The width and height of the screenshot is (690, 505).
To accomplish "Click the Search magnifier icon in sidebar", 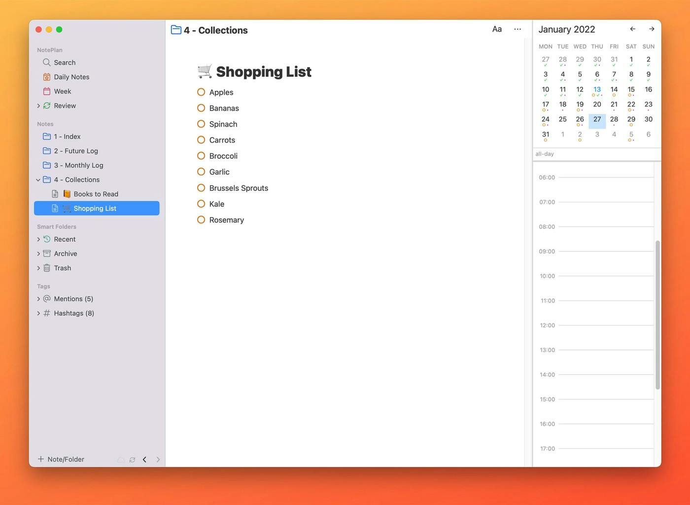I will coord(47,63).
